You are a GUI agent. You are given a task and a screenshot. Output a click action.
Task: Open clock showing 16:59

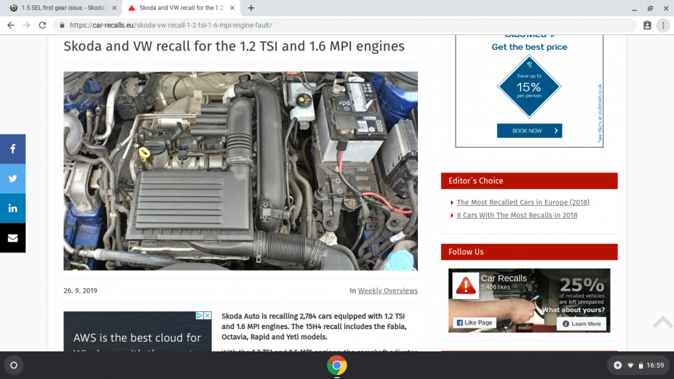[655, 366]
